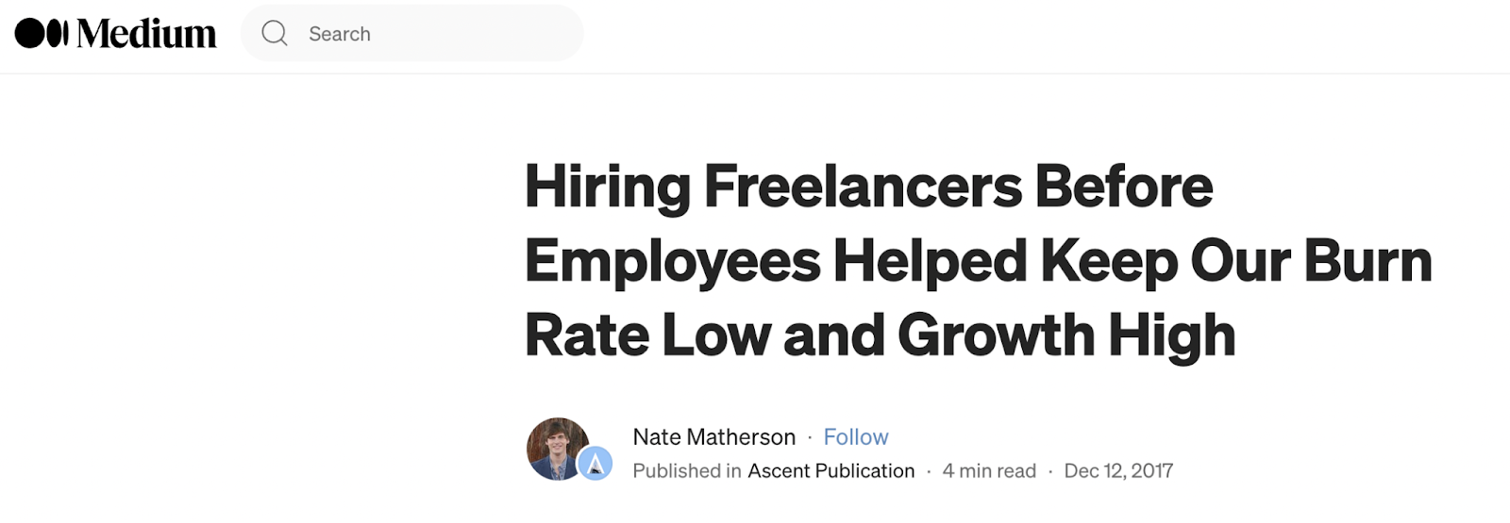Click the Medium logo circles icon
This screenshot has height=523, width=1510.
(42, 33)
